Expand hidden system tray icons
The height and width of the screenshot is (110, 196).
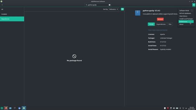tap(186, 108)
